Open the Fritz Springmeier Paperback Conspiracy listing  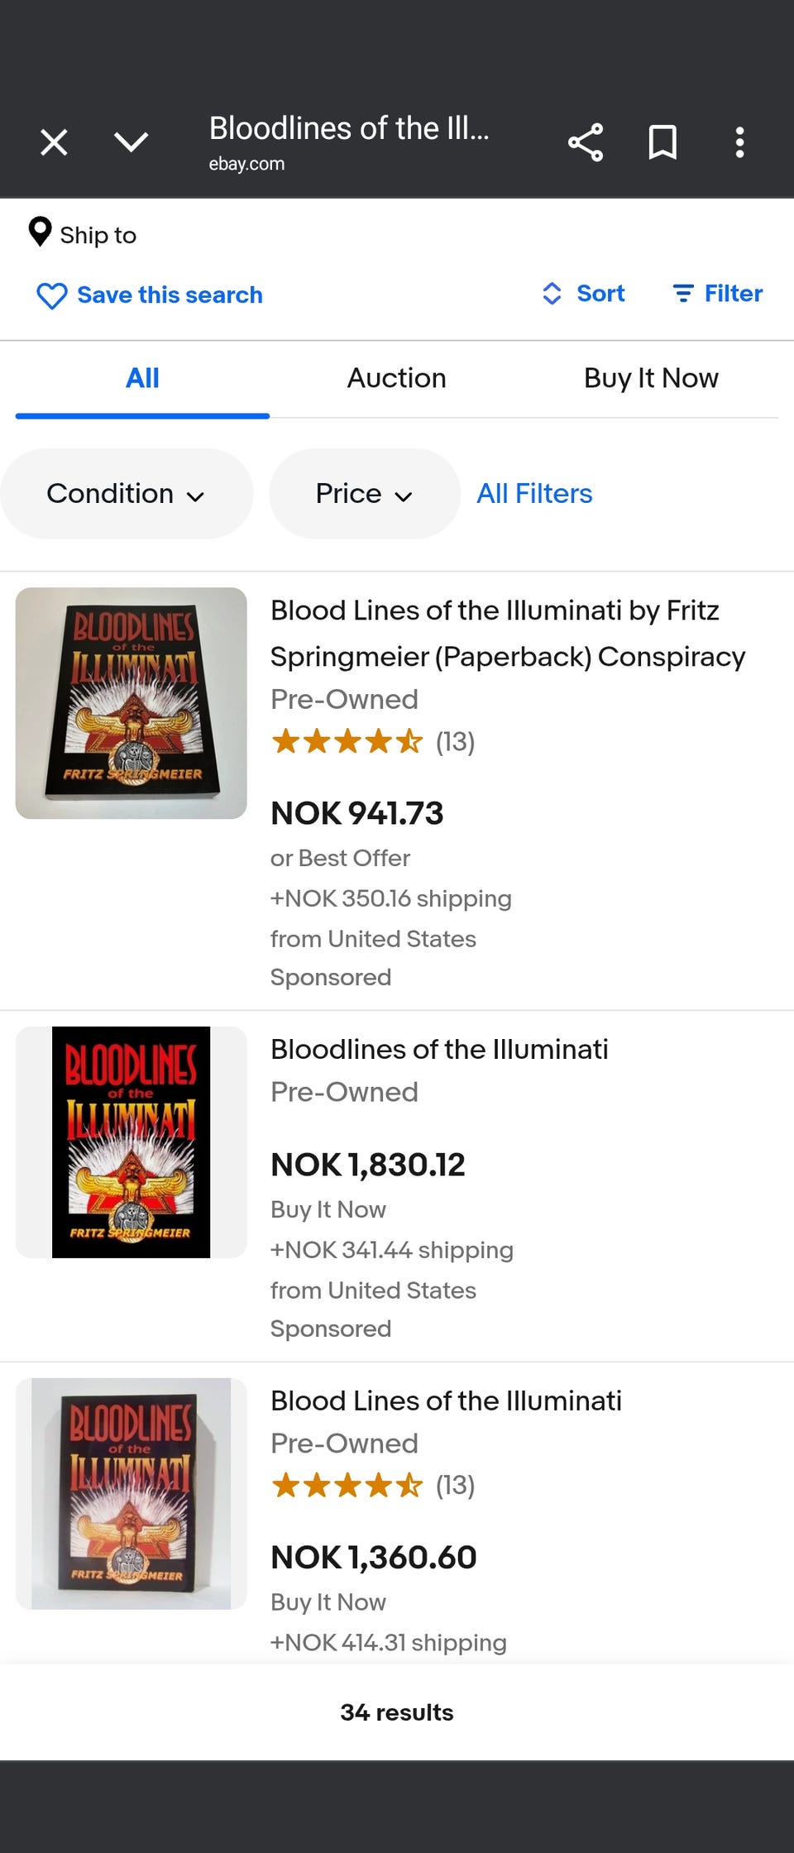point(507,633)
